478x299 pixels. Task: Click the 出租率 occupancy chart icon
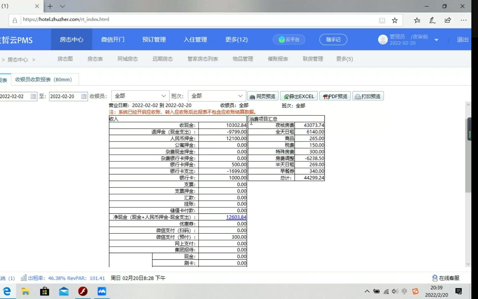(x=24, y=278)
